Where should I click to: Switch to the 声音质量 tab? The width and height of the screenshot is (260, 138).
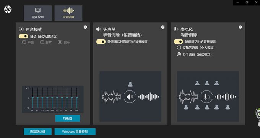pyautogui.click(x=68, y=13)
